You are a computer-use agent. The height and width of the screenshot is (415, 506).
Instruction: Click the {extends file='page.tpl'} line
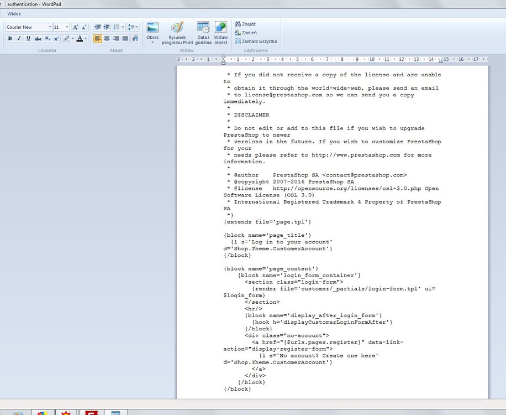click(x=267, y=222)
